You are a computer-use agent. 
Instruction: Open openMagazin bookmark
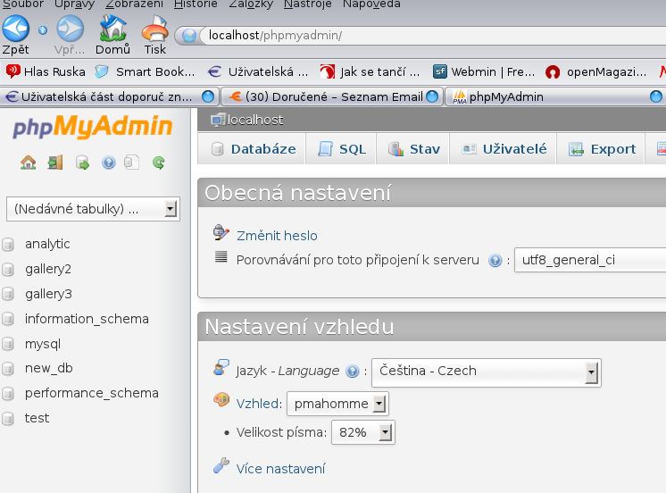(596, 71)
